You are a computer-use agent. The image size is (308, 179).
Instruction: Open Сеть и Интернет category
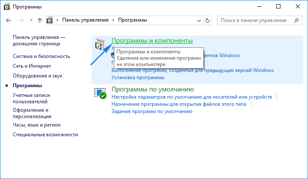[x=32, y=66]
